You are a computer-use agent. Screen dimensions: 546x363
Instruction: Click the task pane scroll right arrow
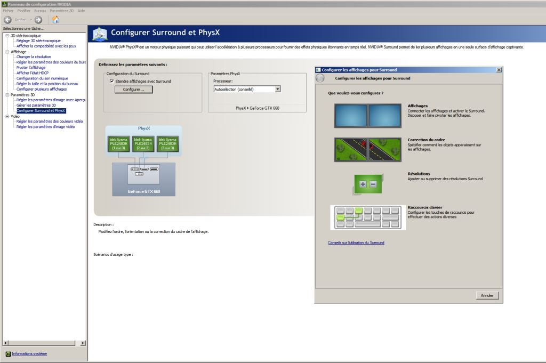click(83, 343)
